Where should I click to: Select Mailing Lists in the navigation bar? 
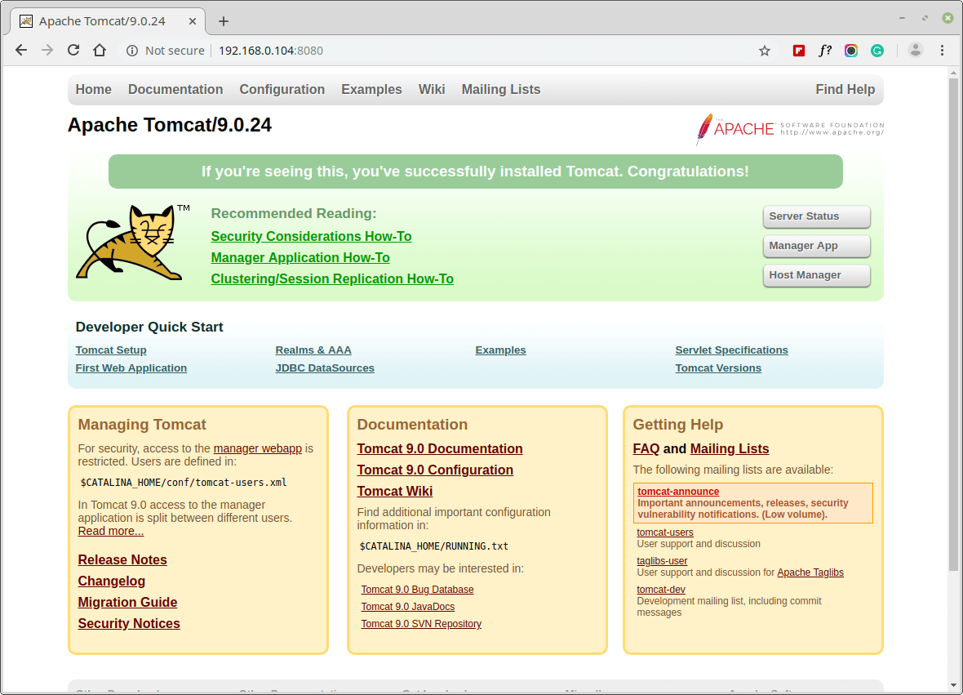pyautogui.click(x=500, y=89)
